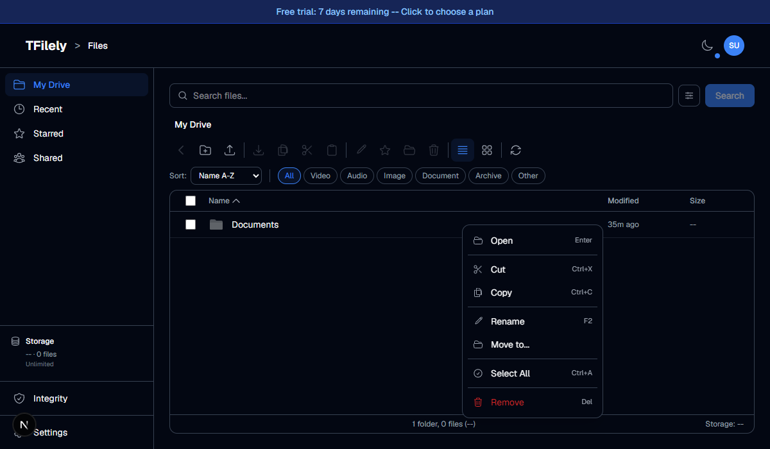This screenshot has width=770, height=449.
Task: Click the round N logo badge
Action: click(24, 425)
